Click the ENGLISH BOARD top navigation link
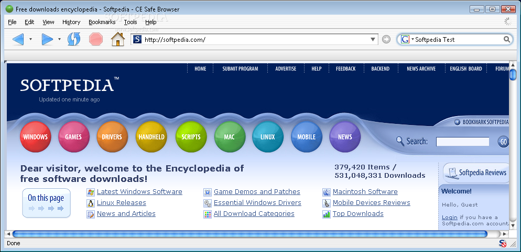The width and height of the screenshot is (521, 252). pos(466,68)
